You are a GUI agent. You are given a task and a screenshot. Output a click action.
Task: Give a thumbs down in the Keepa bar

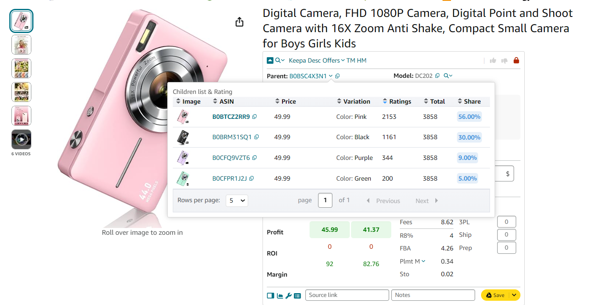tap(504, 60)
